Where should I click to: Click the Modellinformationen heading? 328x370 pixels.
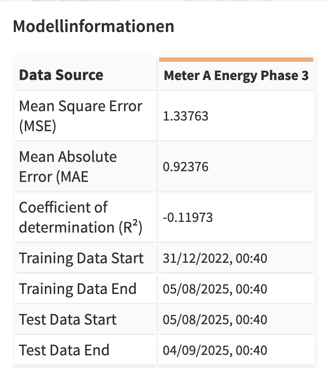coord(93,26)
